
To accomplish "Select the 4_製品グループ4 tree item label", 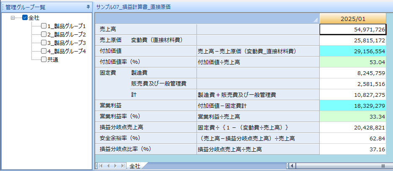I will point(66,51).
